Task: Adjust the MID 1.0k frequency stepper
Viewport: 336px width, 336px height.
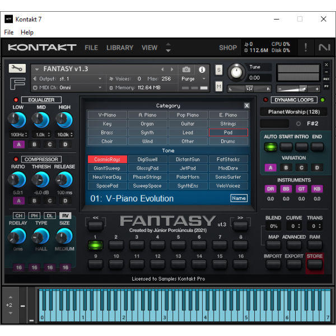Action: 49,134
